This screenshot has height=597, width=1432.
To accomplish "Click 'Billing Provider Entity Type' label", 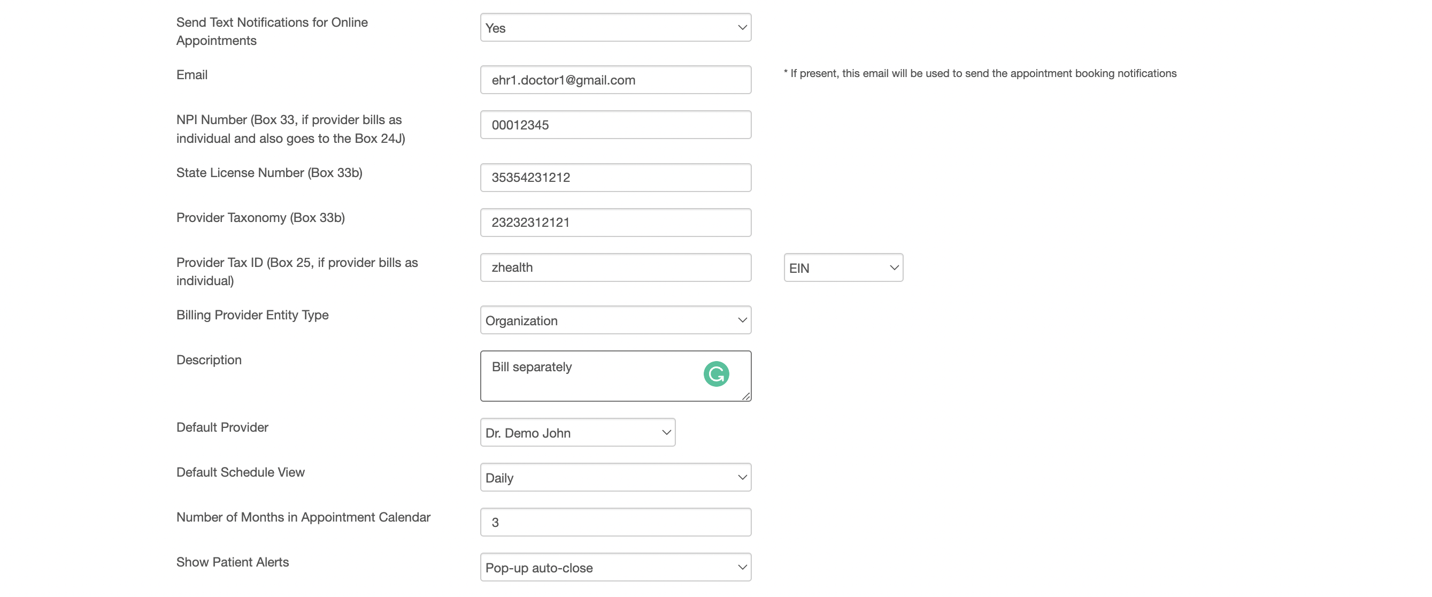I will click(252, 315).
